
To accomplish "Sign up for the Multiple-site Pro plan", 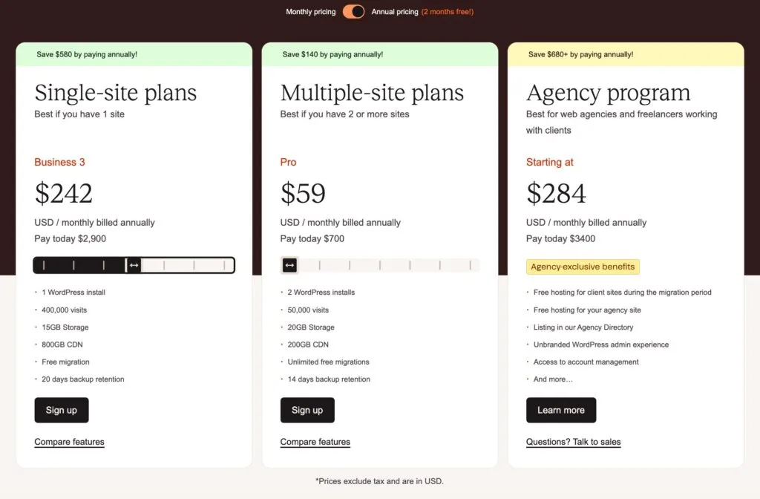I will pyautogui.click(x=307, y=410).
